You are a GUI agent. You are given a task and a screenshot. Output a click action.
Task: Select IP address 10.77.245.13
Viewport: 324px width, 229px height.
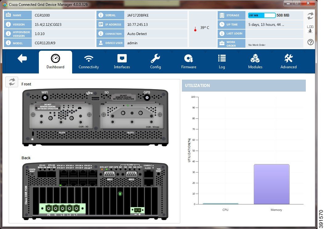(137, 25)
